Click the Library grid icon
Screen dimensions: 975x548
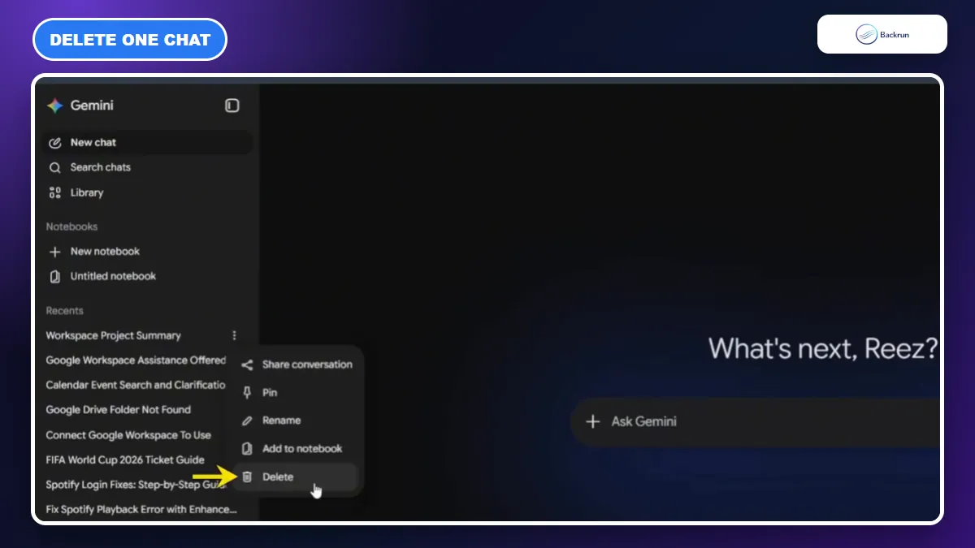[x=55, y=193]
